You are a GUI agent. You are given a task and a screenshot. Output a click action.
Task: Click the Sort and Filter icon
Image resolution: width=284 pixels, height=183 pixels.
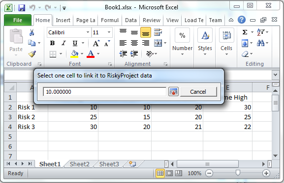click(261, 32)
